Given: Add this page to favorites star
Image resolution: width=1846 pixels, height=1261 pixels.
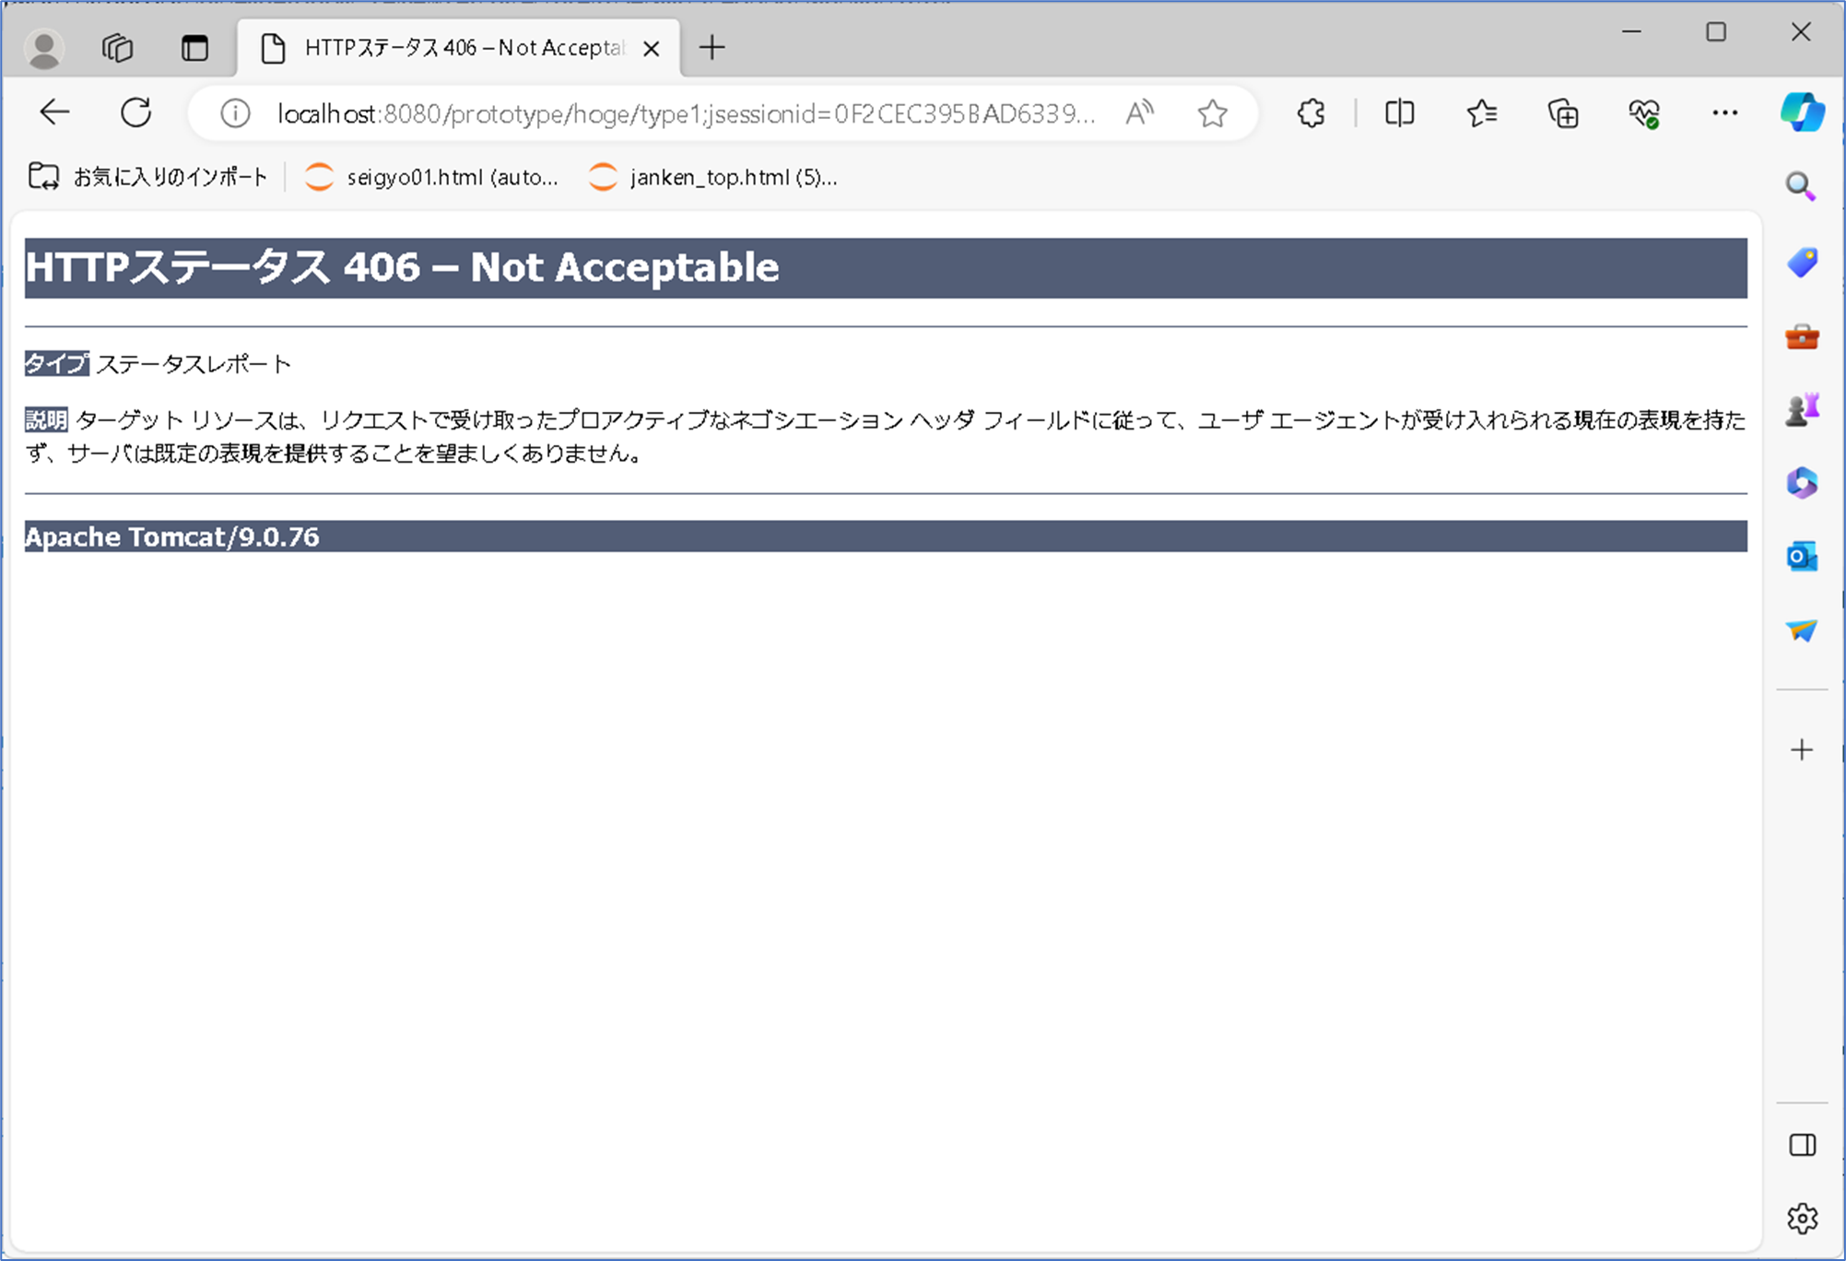Looking at the screenshot, I should (x=1212, y=113).
